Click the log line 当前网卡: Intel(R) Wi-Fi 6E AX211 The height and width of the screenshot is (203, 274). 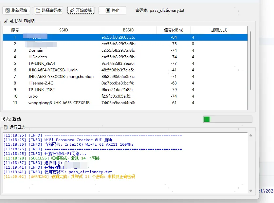click(68, 144)
